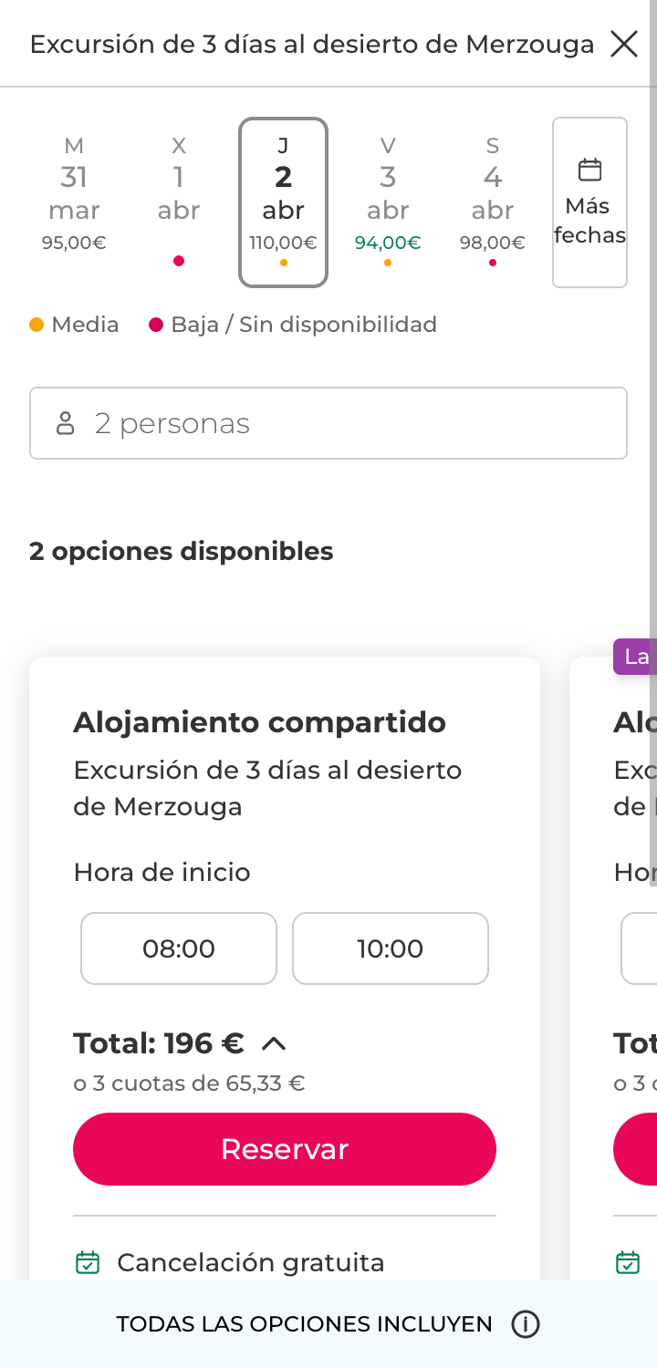Click the purple La badge on second option

(636, 656)
